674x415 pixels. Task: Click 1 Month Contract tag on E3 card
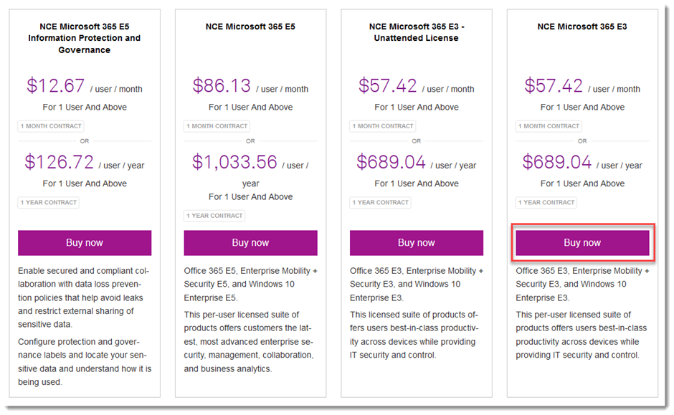pos(549,126)
